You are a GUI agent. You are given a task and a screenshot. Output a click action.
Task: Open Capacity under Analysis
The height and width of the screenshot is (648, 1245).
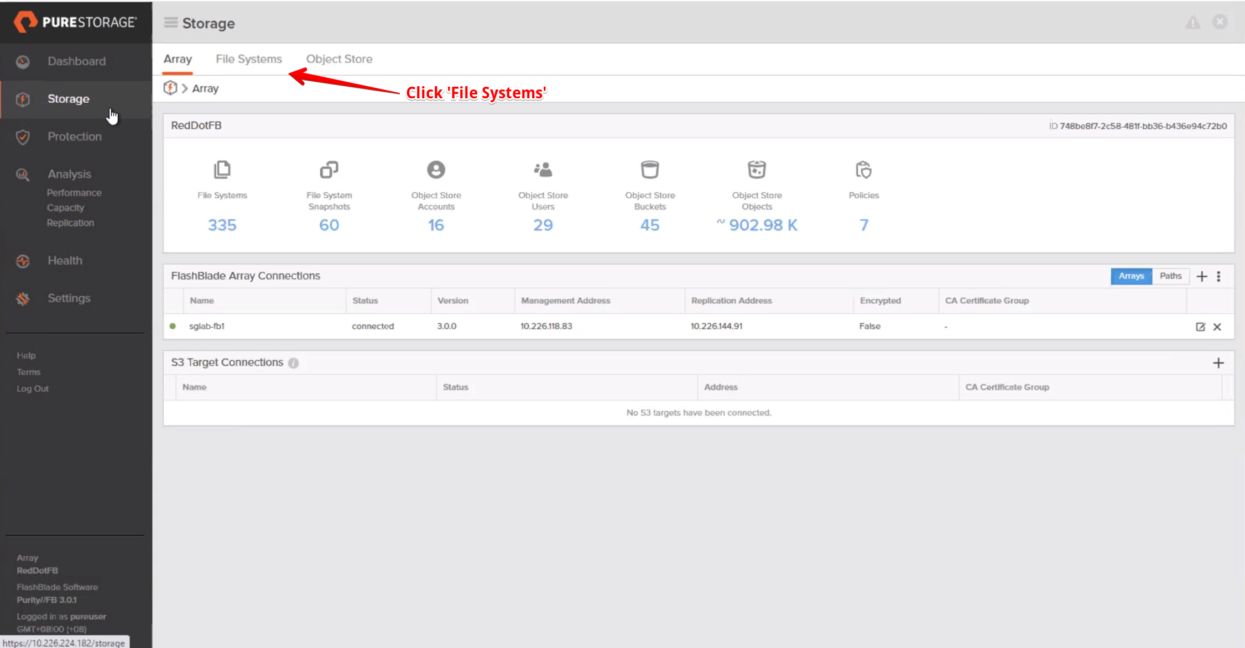tap(65, 208)
